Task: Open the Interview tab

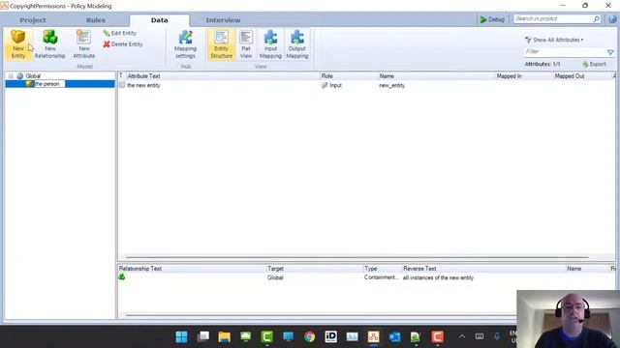Action: 223,20
